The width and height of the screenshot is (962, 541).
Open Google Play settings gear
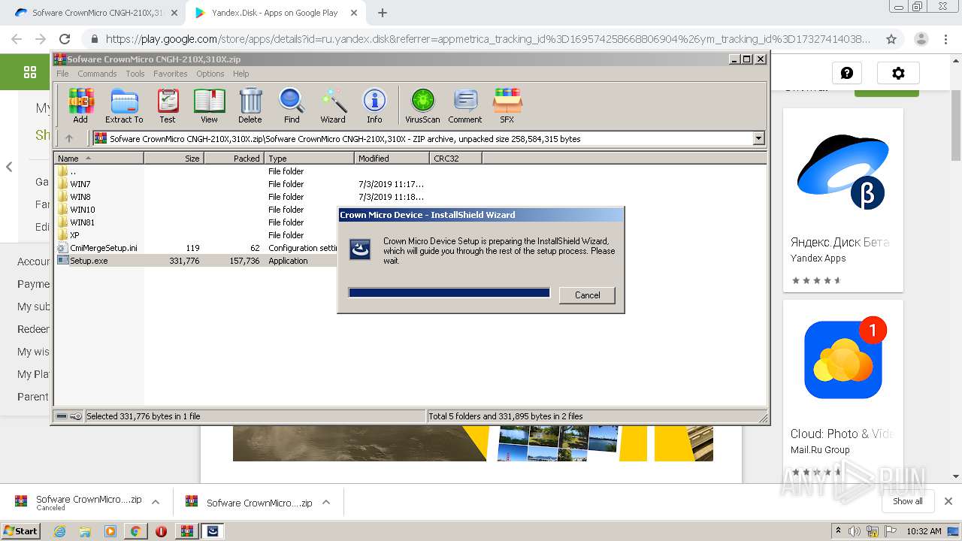point(898,73)
